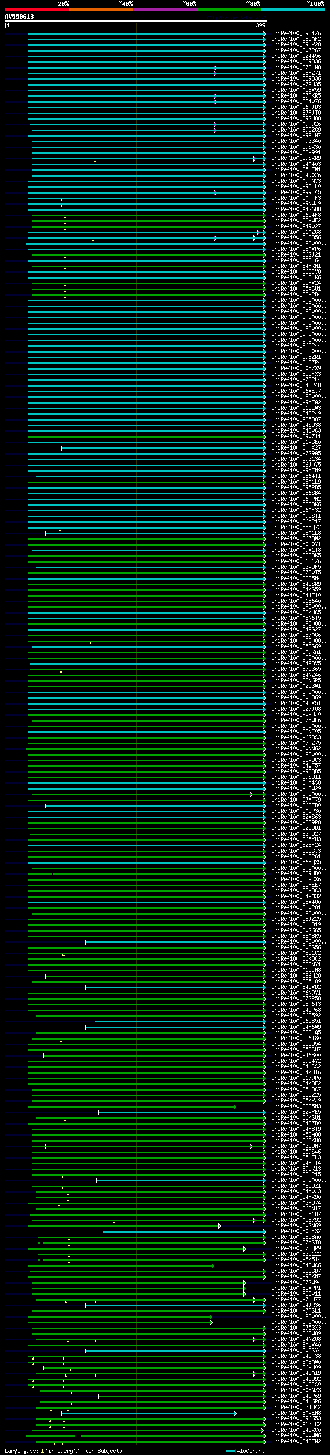Select label UniRef100_C4JRS6
The width and height of the screenshot is (330, 1455).
coord(296,1305)
